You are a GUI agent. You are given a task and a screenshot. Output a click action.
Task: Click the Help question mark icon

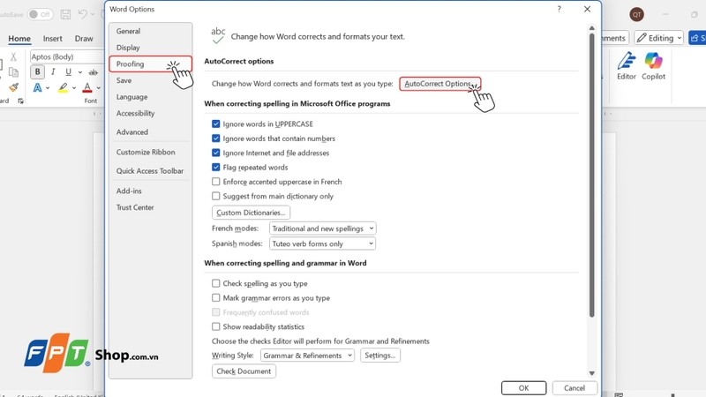[x=559, y=9]
